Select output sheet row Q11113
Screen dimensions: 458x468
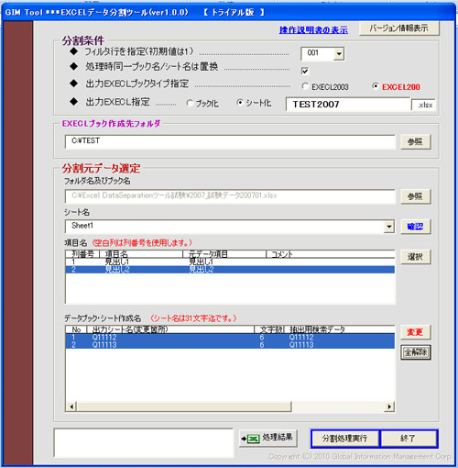tap(230, 345)
